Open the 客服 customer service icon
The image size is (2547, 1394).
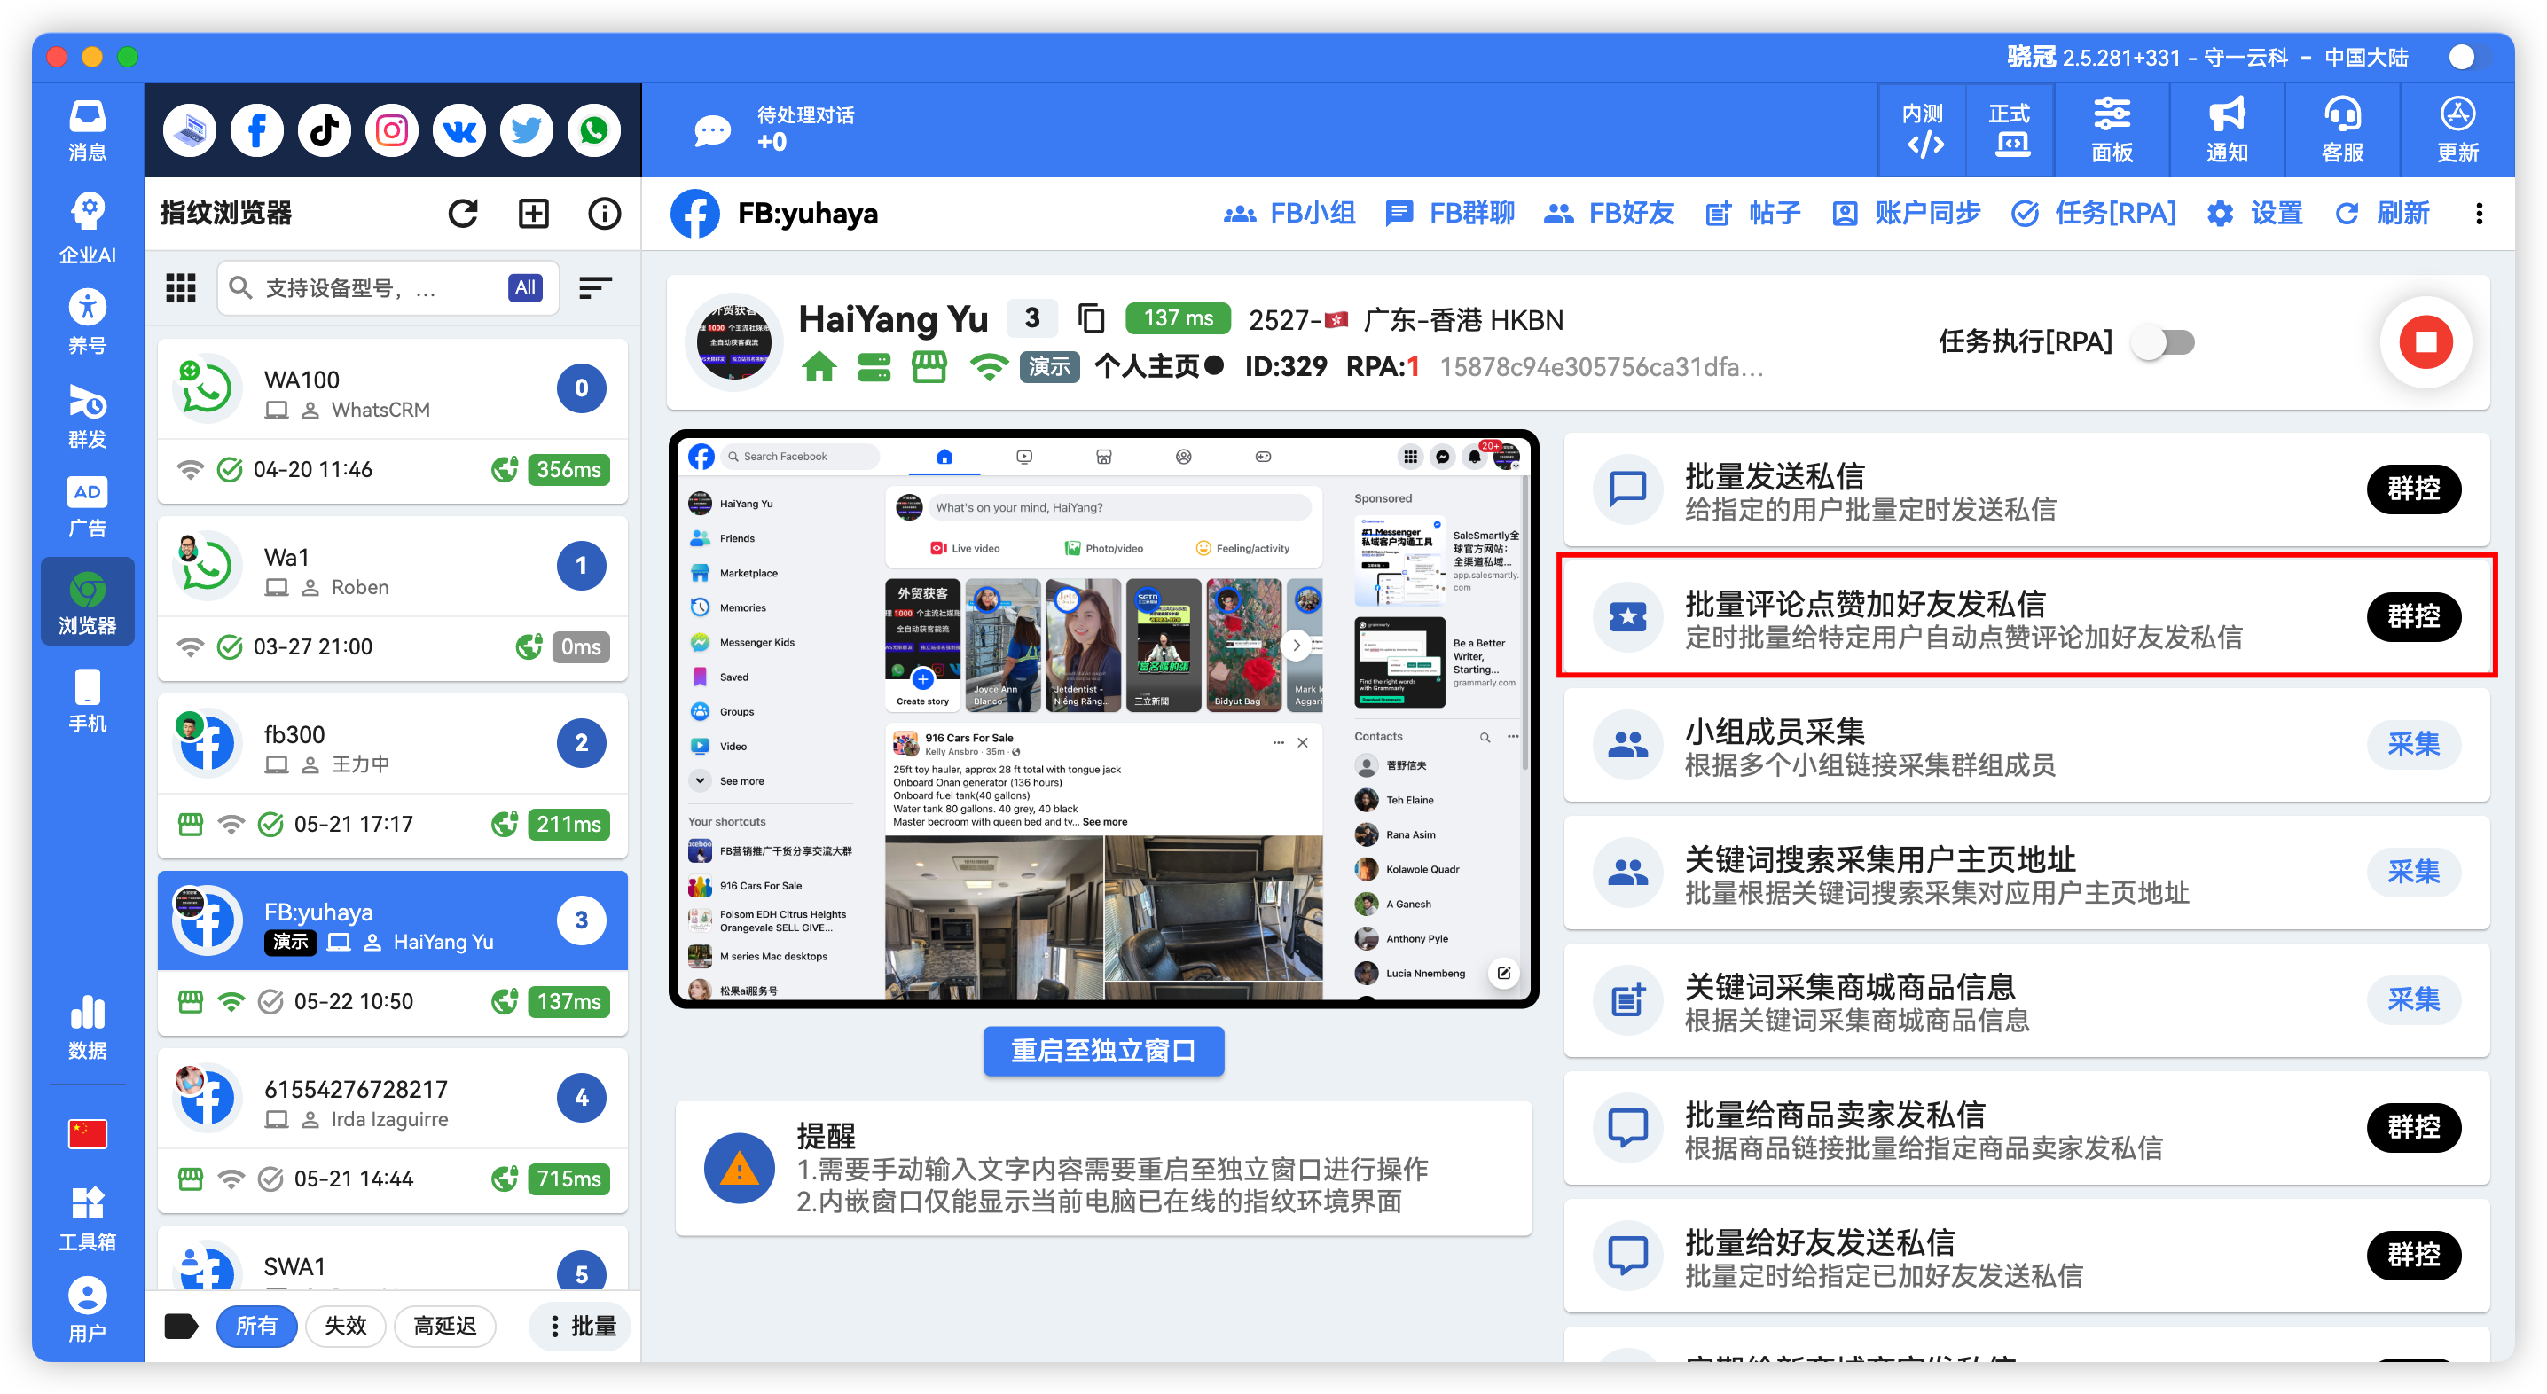pyautogui.click(x=2341, y=129)
